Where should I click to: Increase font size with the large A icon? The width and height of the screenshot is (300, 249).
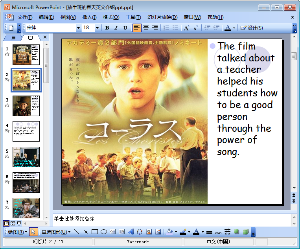coord(186,28)
